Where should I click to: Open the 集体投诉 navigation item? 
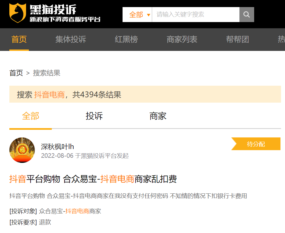(x=71, y=39)
